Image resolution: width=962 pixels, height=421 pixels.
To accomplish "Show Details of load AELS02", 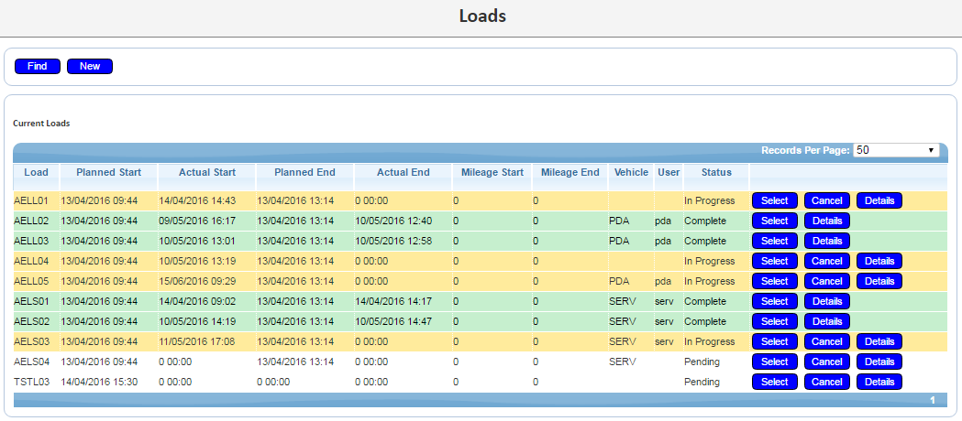I will 827,321.
